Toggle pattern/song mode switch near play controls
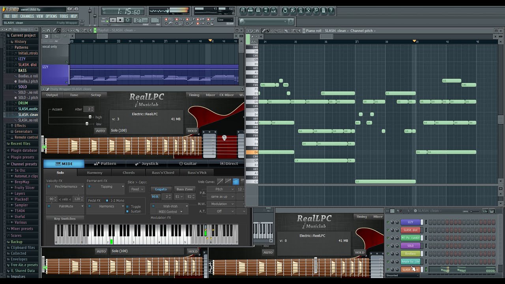This screenshot has width=505, height=284. 107,20
